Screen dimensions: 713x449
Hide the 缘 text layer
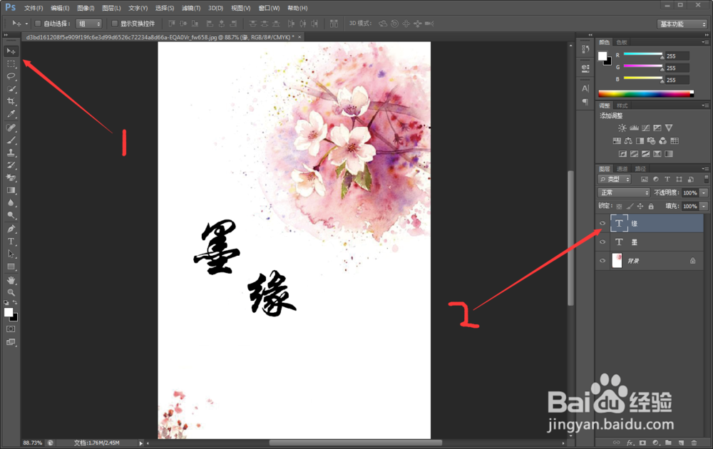602,223
